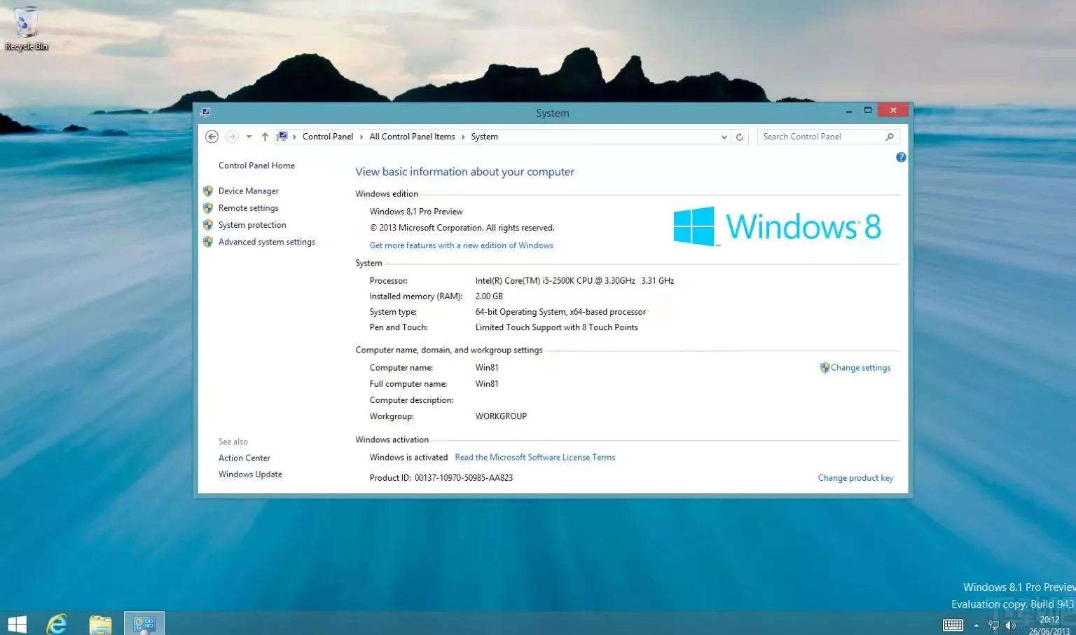The width and height of the screenshot is (1076, 635).
Task: Click the network tray icon
Action: click(x=993, y=625)
